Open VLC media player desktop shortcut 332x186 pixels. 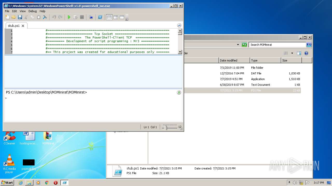tap(9, 164)
